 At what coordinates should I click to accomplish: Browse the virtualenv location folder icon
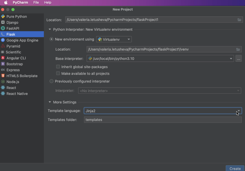238,49
